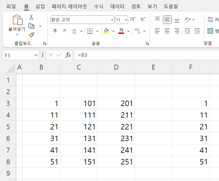Click the Copy icon
The image size is (219, 181).
[31, 26]
